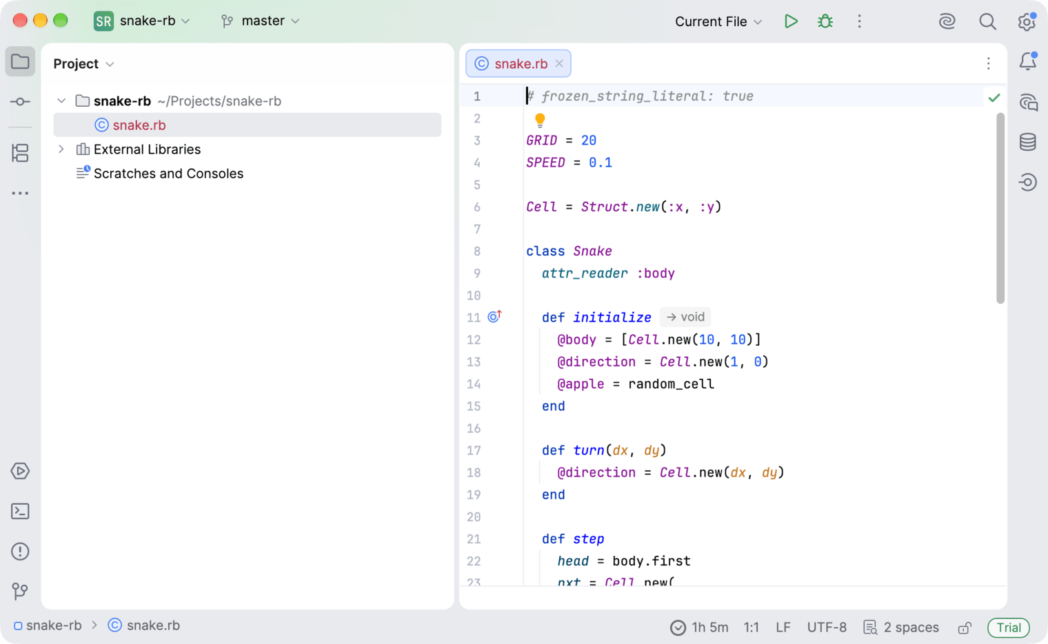Open the Structure tool window
The width and height of the screenshot is (1048, 644).
point(20,153)
